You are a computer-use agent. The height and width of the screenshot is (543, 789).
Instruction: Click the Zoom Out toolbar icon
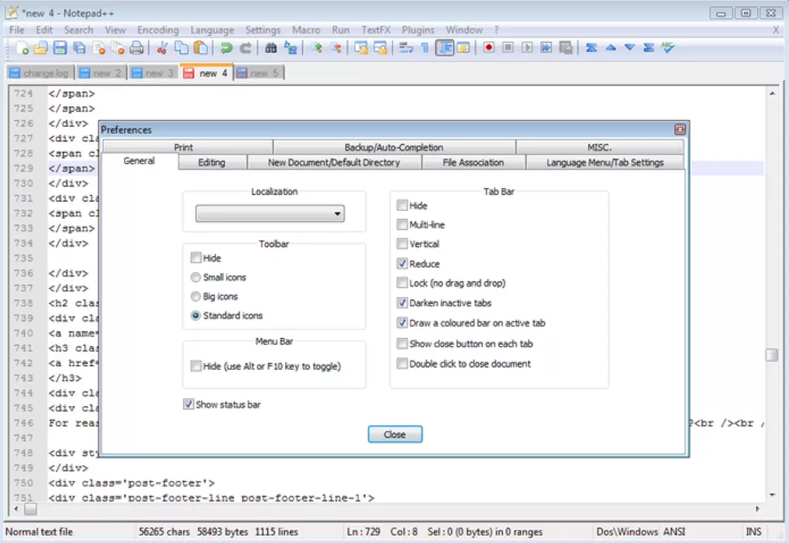coord(335,48)
